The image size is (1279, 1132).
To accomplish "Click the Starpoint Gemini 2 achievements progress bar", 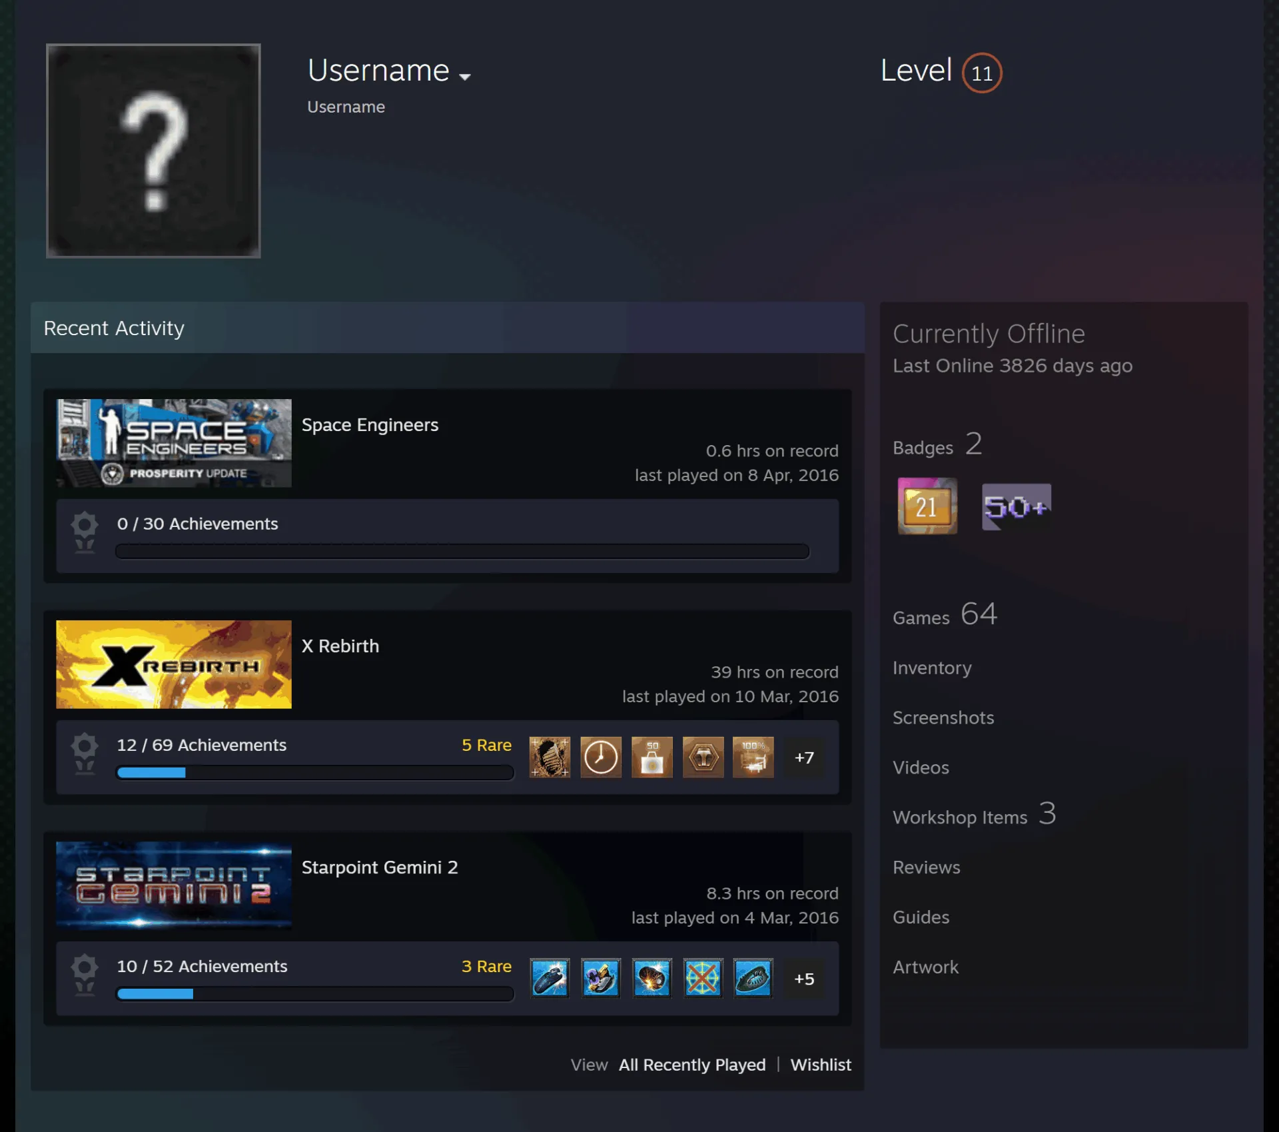I will [315, 994].
